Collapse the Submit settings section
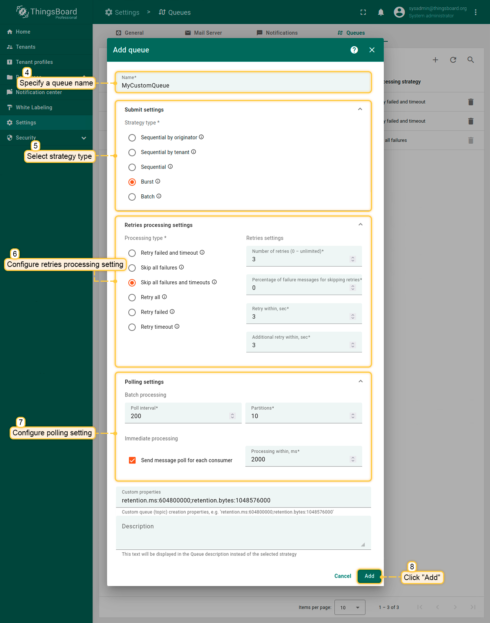Image resolution: width=490 pixels, height=623 pixels. [x=360, y=109]
